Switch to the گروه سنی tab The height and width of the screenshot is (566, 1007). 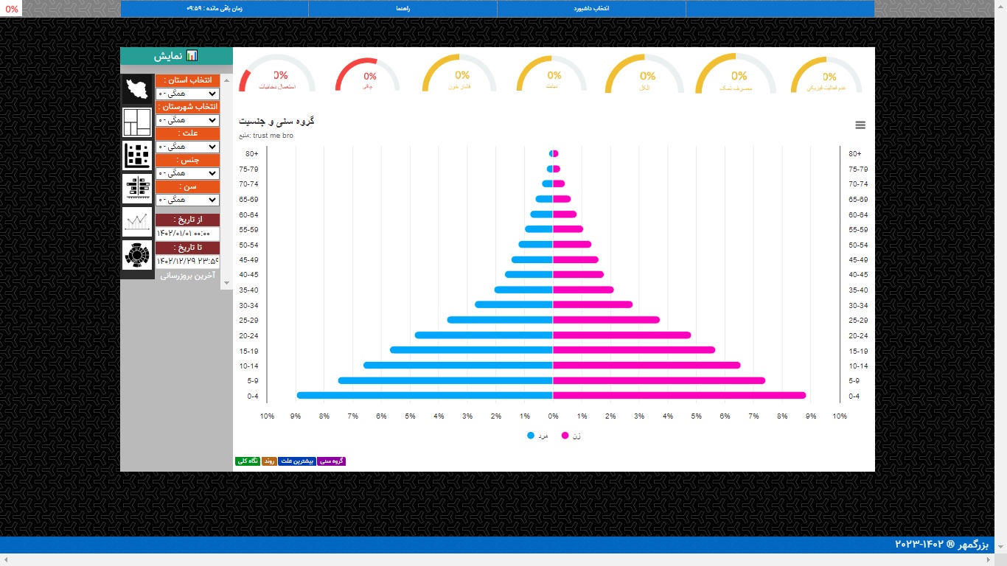pyautogui.click(x=331, y=461)
